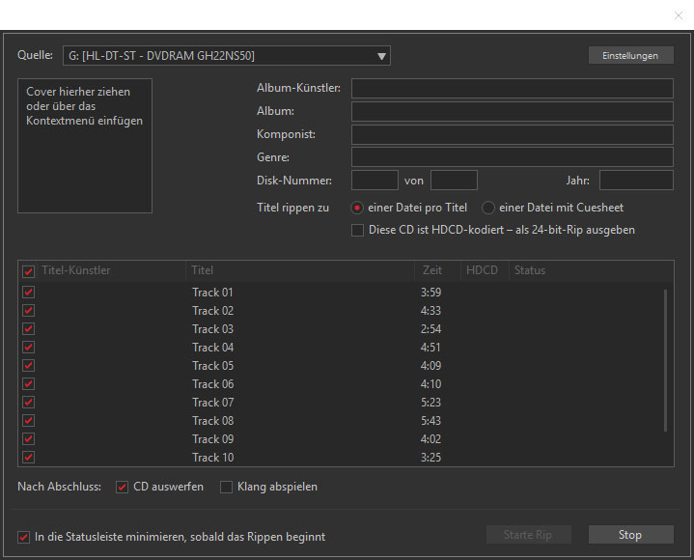Image resolution: width=694 pixels, height=560 pixels.
Task: Select the 'Track 08' title text
Action: click(212, 421)
